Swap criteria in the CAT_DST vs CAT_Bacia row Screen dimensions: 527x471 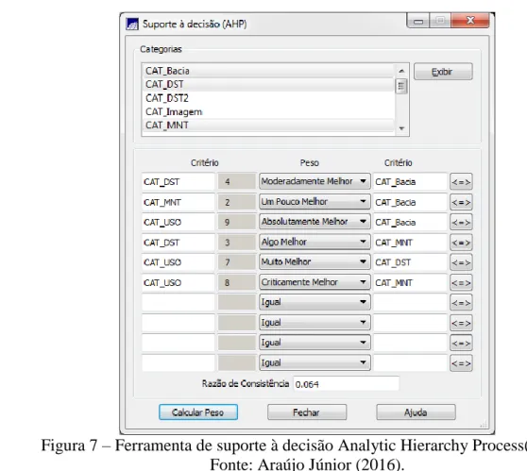tap(461, 182)
